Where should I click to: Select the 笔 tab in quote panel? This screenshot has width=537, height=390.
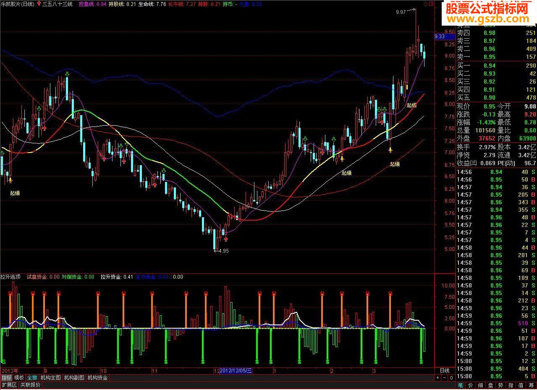pyautogui.click(x=461, y=385)
